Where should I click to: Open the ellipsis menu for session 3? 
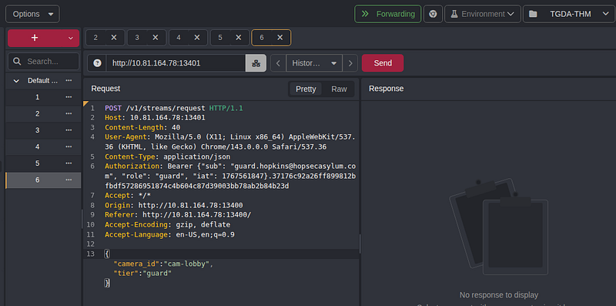pos(69,129)
